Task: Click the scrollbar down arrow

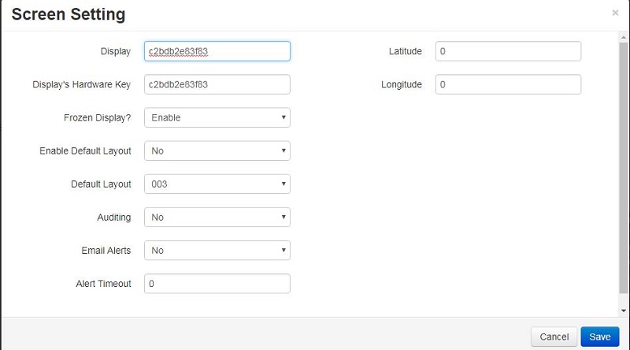Action: (x=624, y=311)
